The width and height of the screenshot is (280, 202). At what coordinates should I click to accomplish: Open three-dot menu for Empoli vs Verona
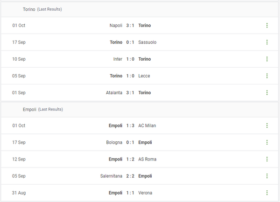tap(267, 193)
